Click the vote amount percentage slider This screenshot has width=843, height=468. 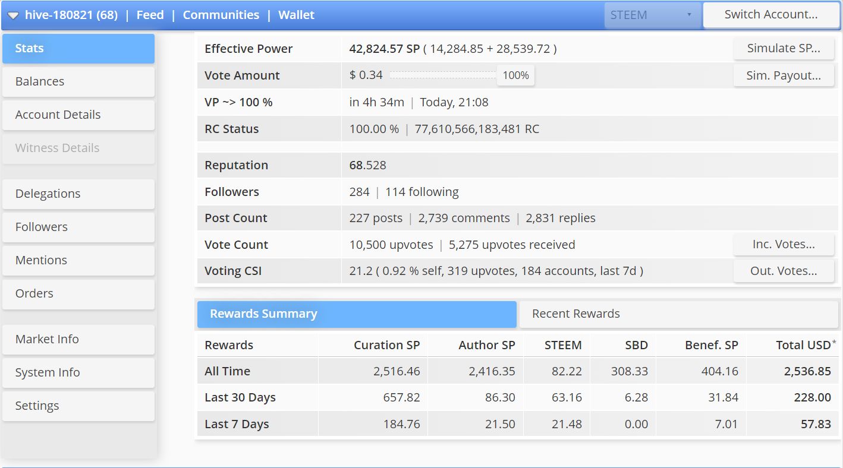click(x=443, y=75)
